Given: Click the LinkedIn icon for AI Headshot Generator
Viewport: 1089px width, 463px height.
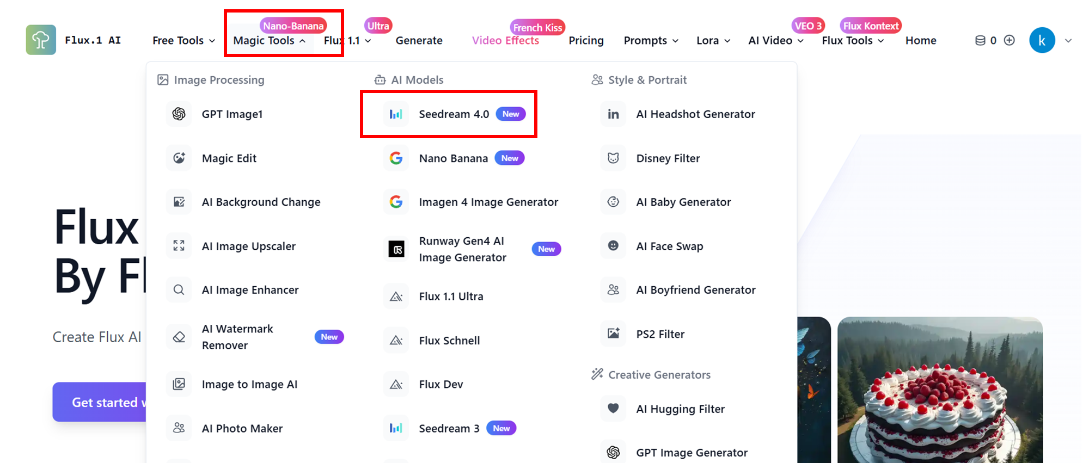Looking at the screenshot, I should [x=614, y=114].
